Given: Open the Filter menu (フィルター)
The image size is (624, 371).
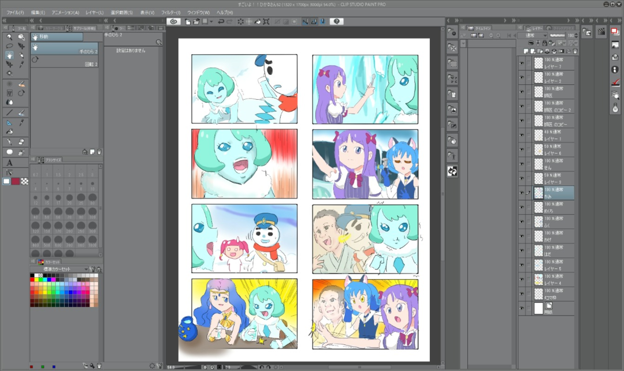Looking at the screenshot, I should (x=170, y=12).
